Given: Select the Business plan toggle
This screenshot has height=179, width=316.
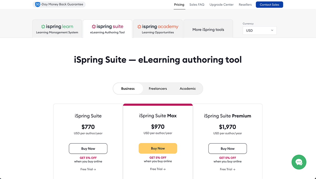Looking at the screenshot, I should click(128, 89).
